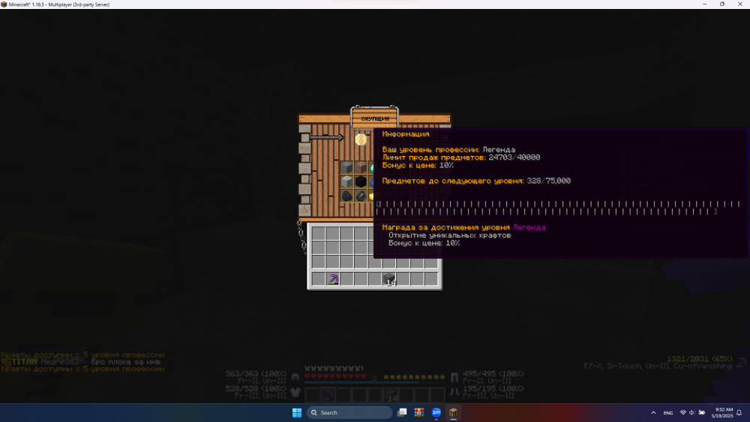The height and width of the screenshot is (422, 750).
Task: Click the yellow info icon in the shop
Action: pos(361,139)
